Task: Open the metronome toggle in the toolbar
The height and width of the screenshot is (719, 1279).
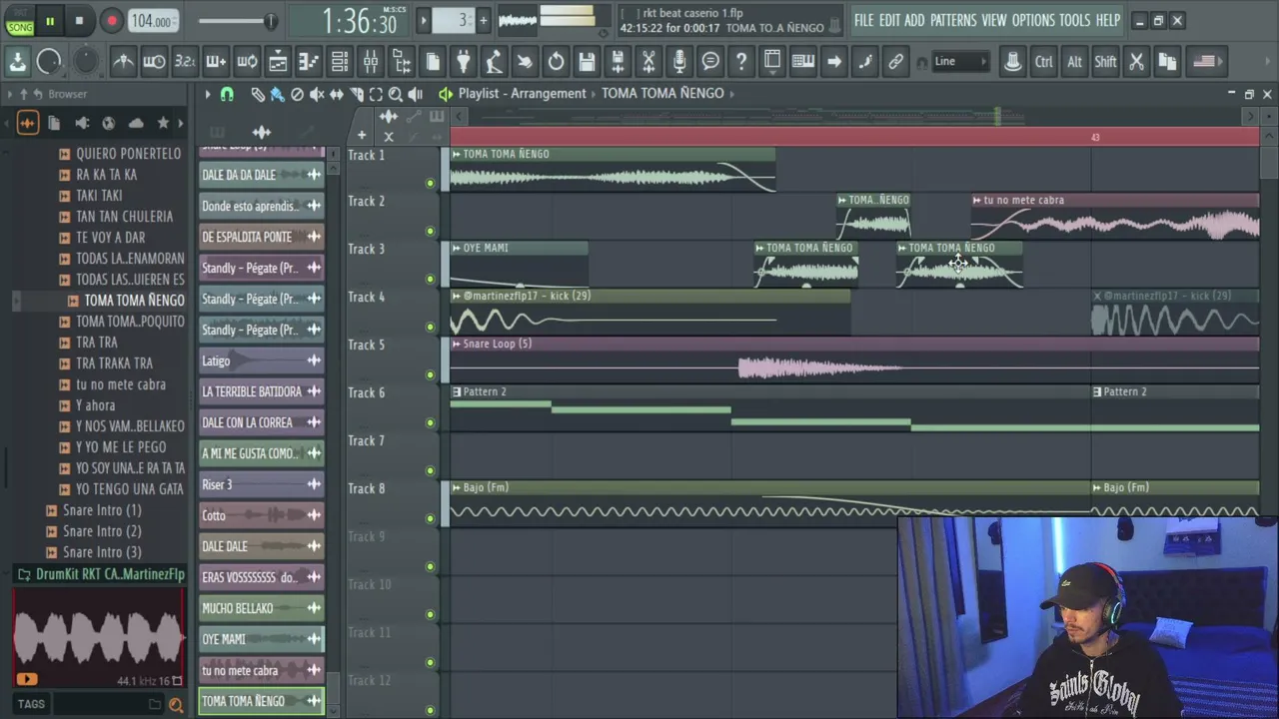Action: point(123,62)
